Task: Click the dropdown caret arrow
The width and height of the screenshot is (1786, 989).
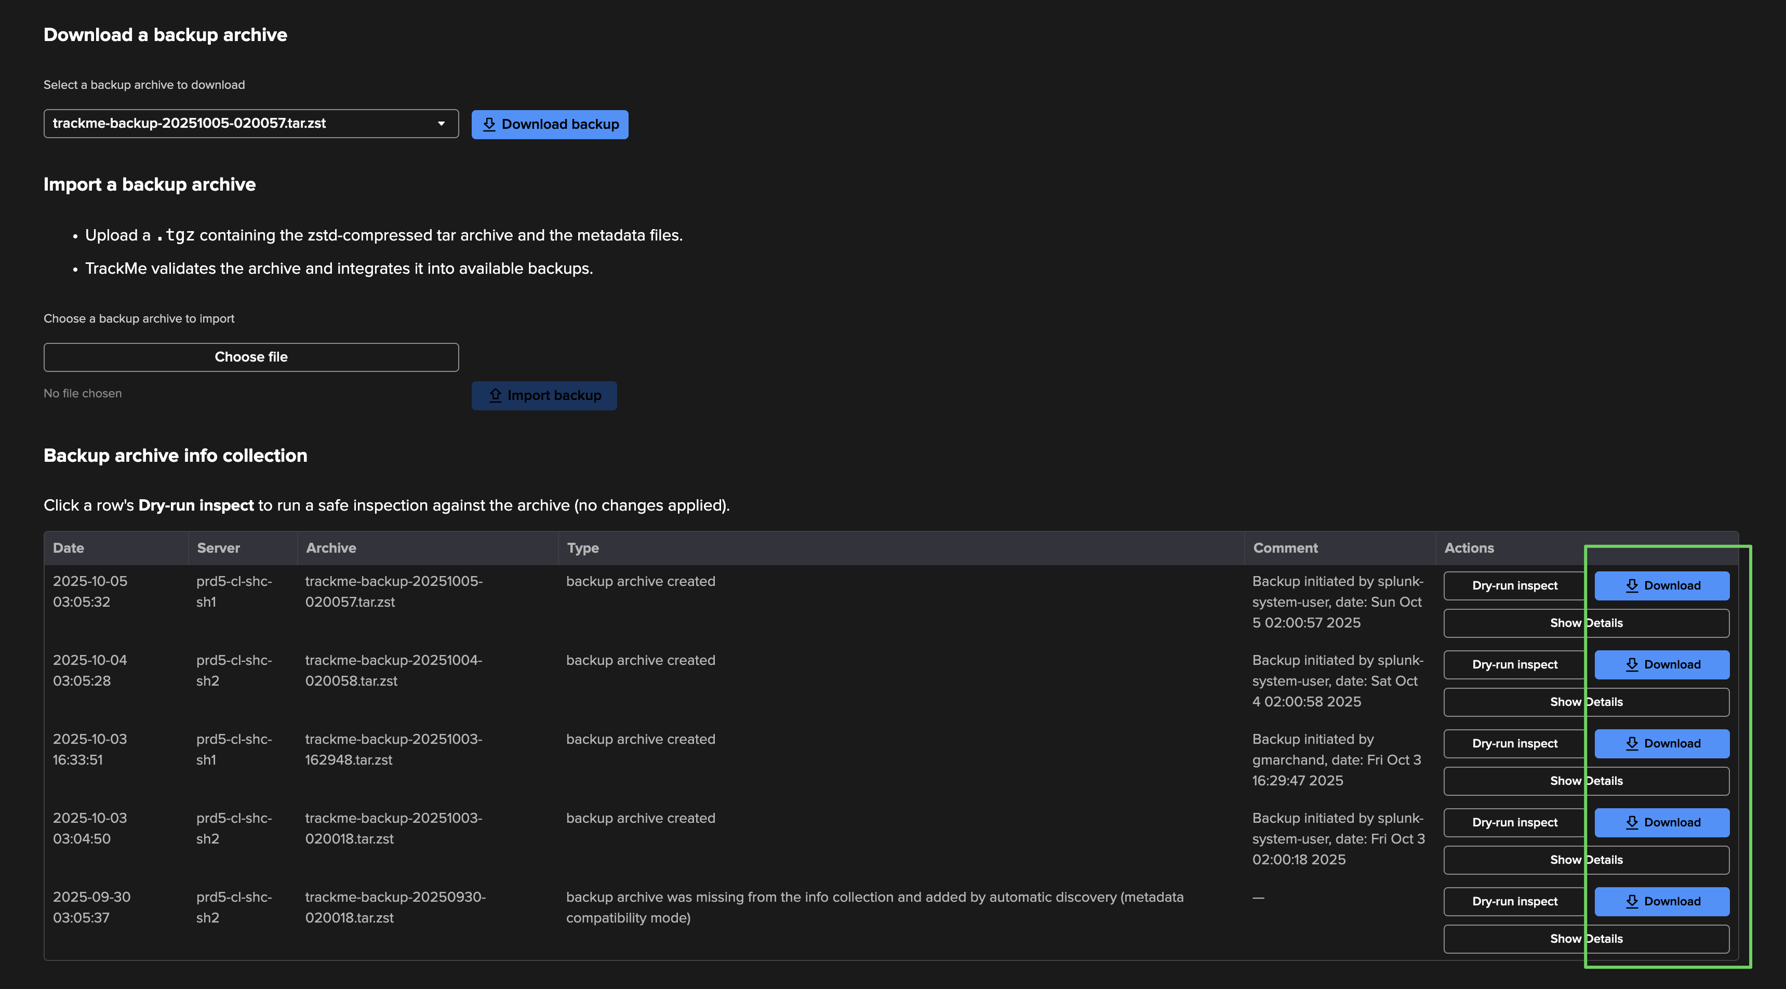Action: (441, 123)
